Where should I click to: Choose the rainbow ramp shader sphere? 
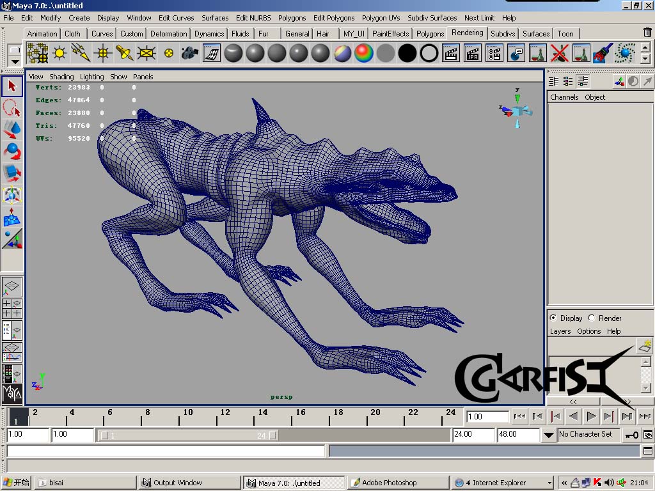pyautogui.click(x=364, y=54)
